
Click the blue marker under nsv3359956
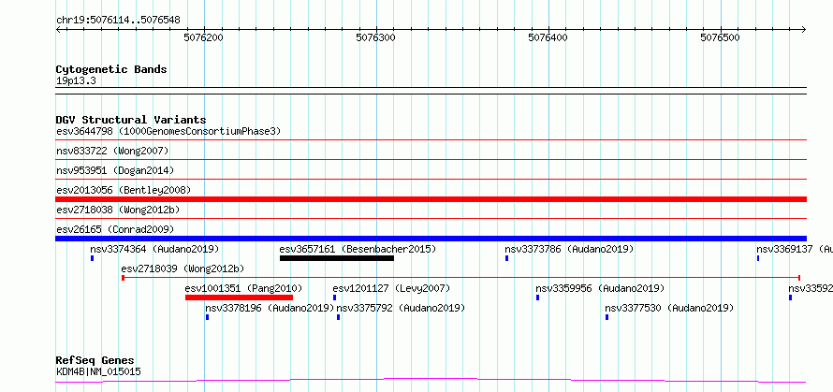pos(537,298)
